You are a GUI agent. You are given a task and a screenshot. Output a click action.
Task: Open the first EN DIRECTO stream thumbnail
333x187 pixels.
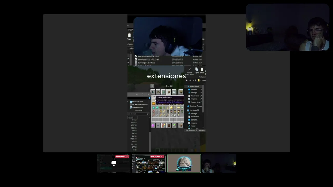(114, 163)
